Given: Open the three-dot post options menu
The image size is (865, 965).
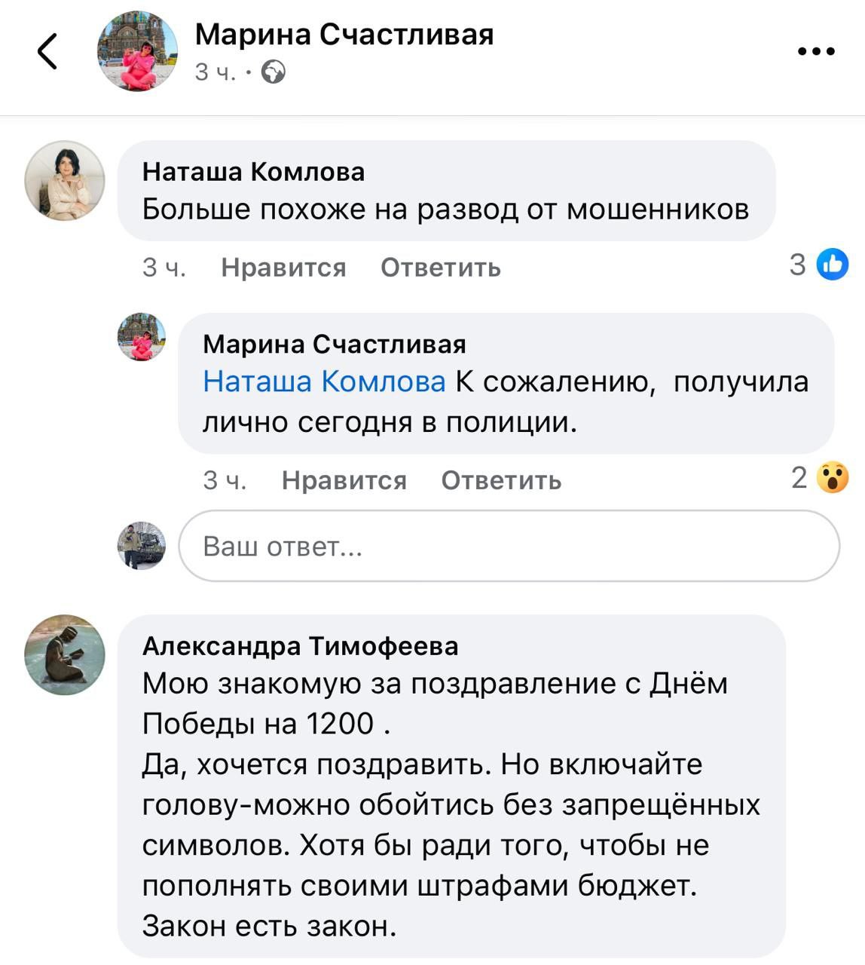Looking at the screenshot, I should pos(816,51).
